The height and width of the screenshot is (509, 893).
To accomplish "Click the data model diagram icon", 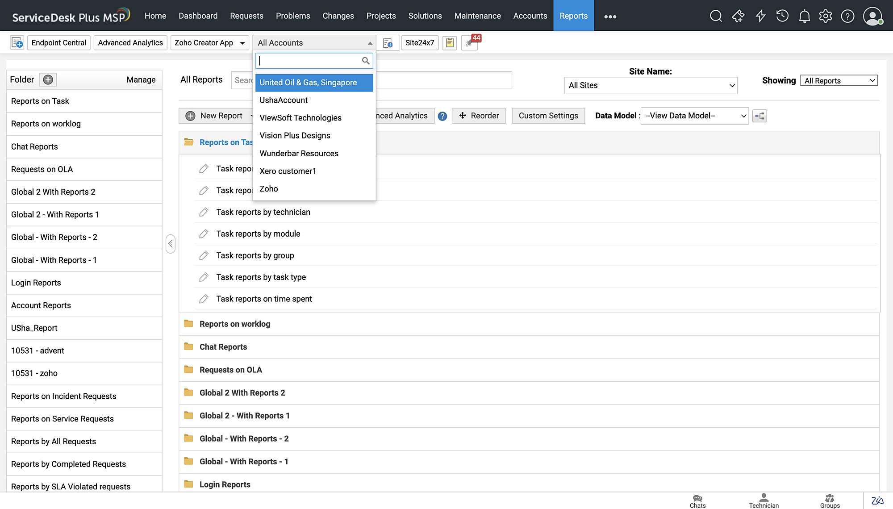I will tap(759, 116).
